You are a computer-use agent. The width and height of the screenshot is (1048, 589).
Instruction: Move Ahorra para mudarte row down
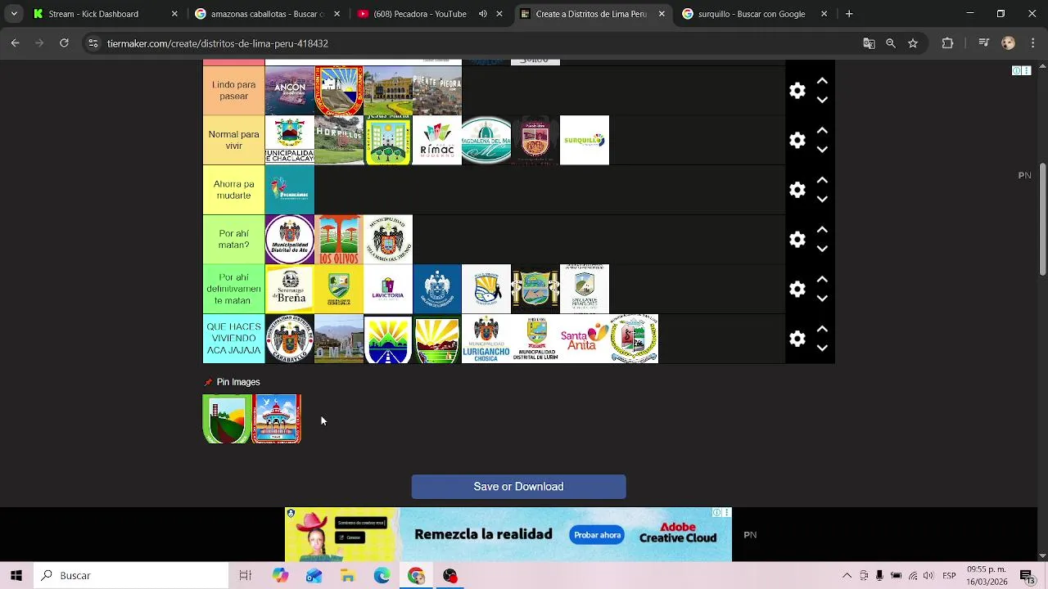pos(822,199)
